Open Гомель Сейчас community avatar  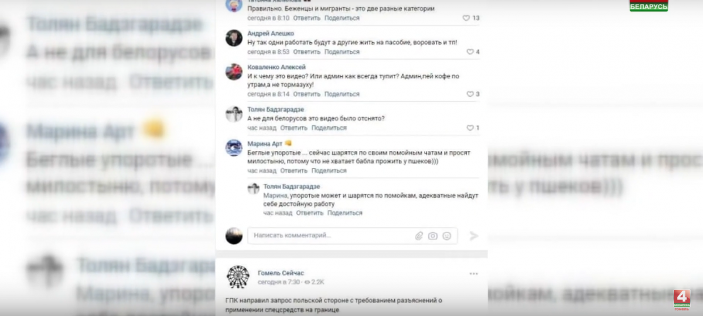coord(237,276)
